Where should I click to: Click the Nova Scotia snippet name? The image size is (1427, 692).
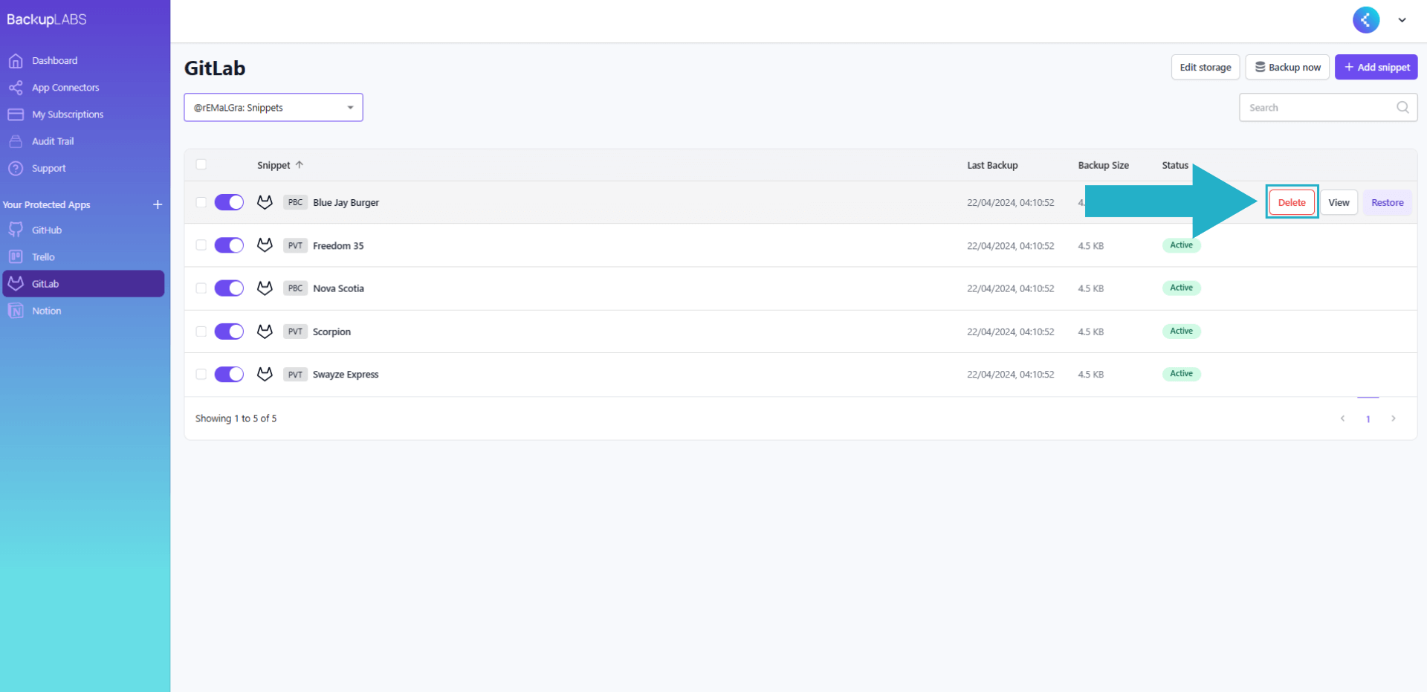(338, 288)
